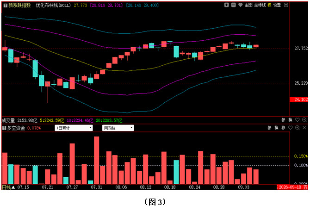310x212 pixels.
Task: Click the plus zoom-in icon in main chart header
Action: coord(227,5)
